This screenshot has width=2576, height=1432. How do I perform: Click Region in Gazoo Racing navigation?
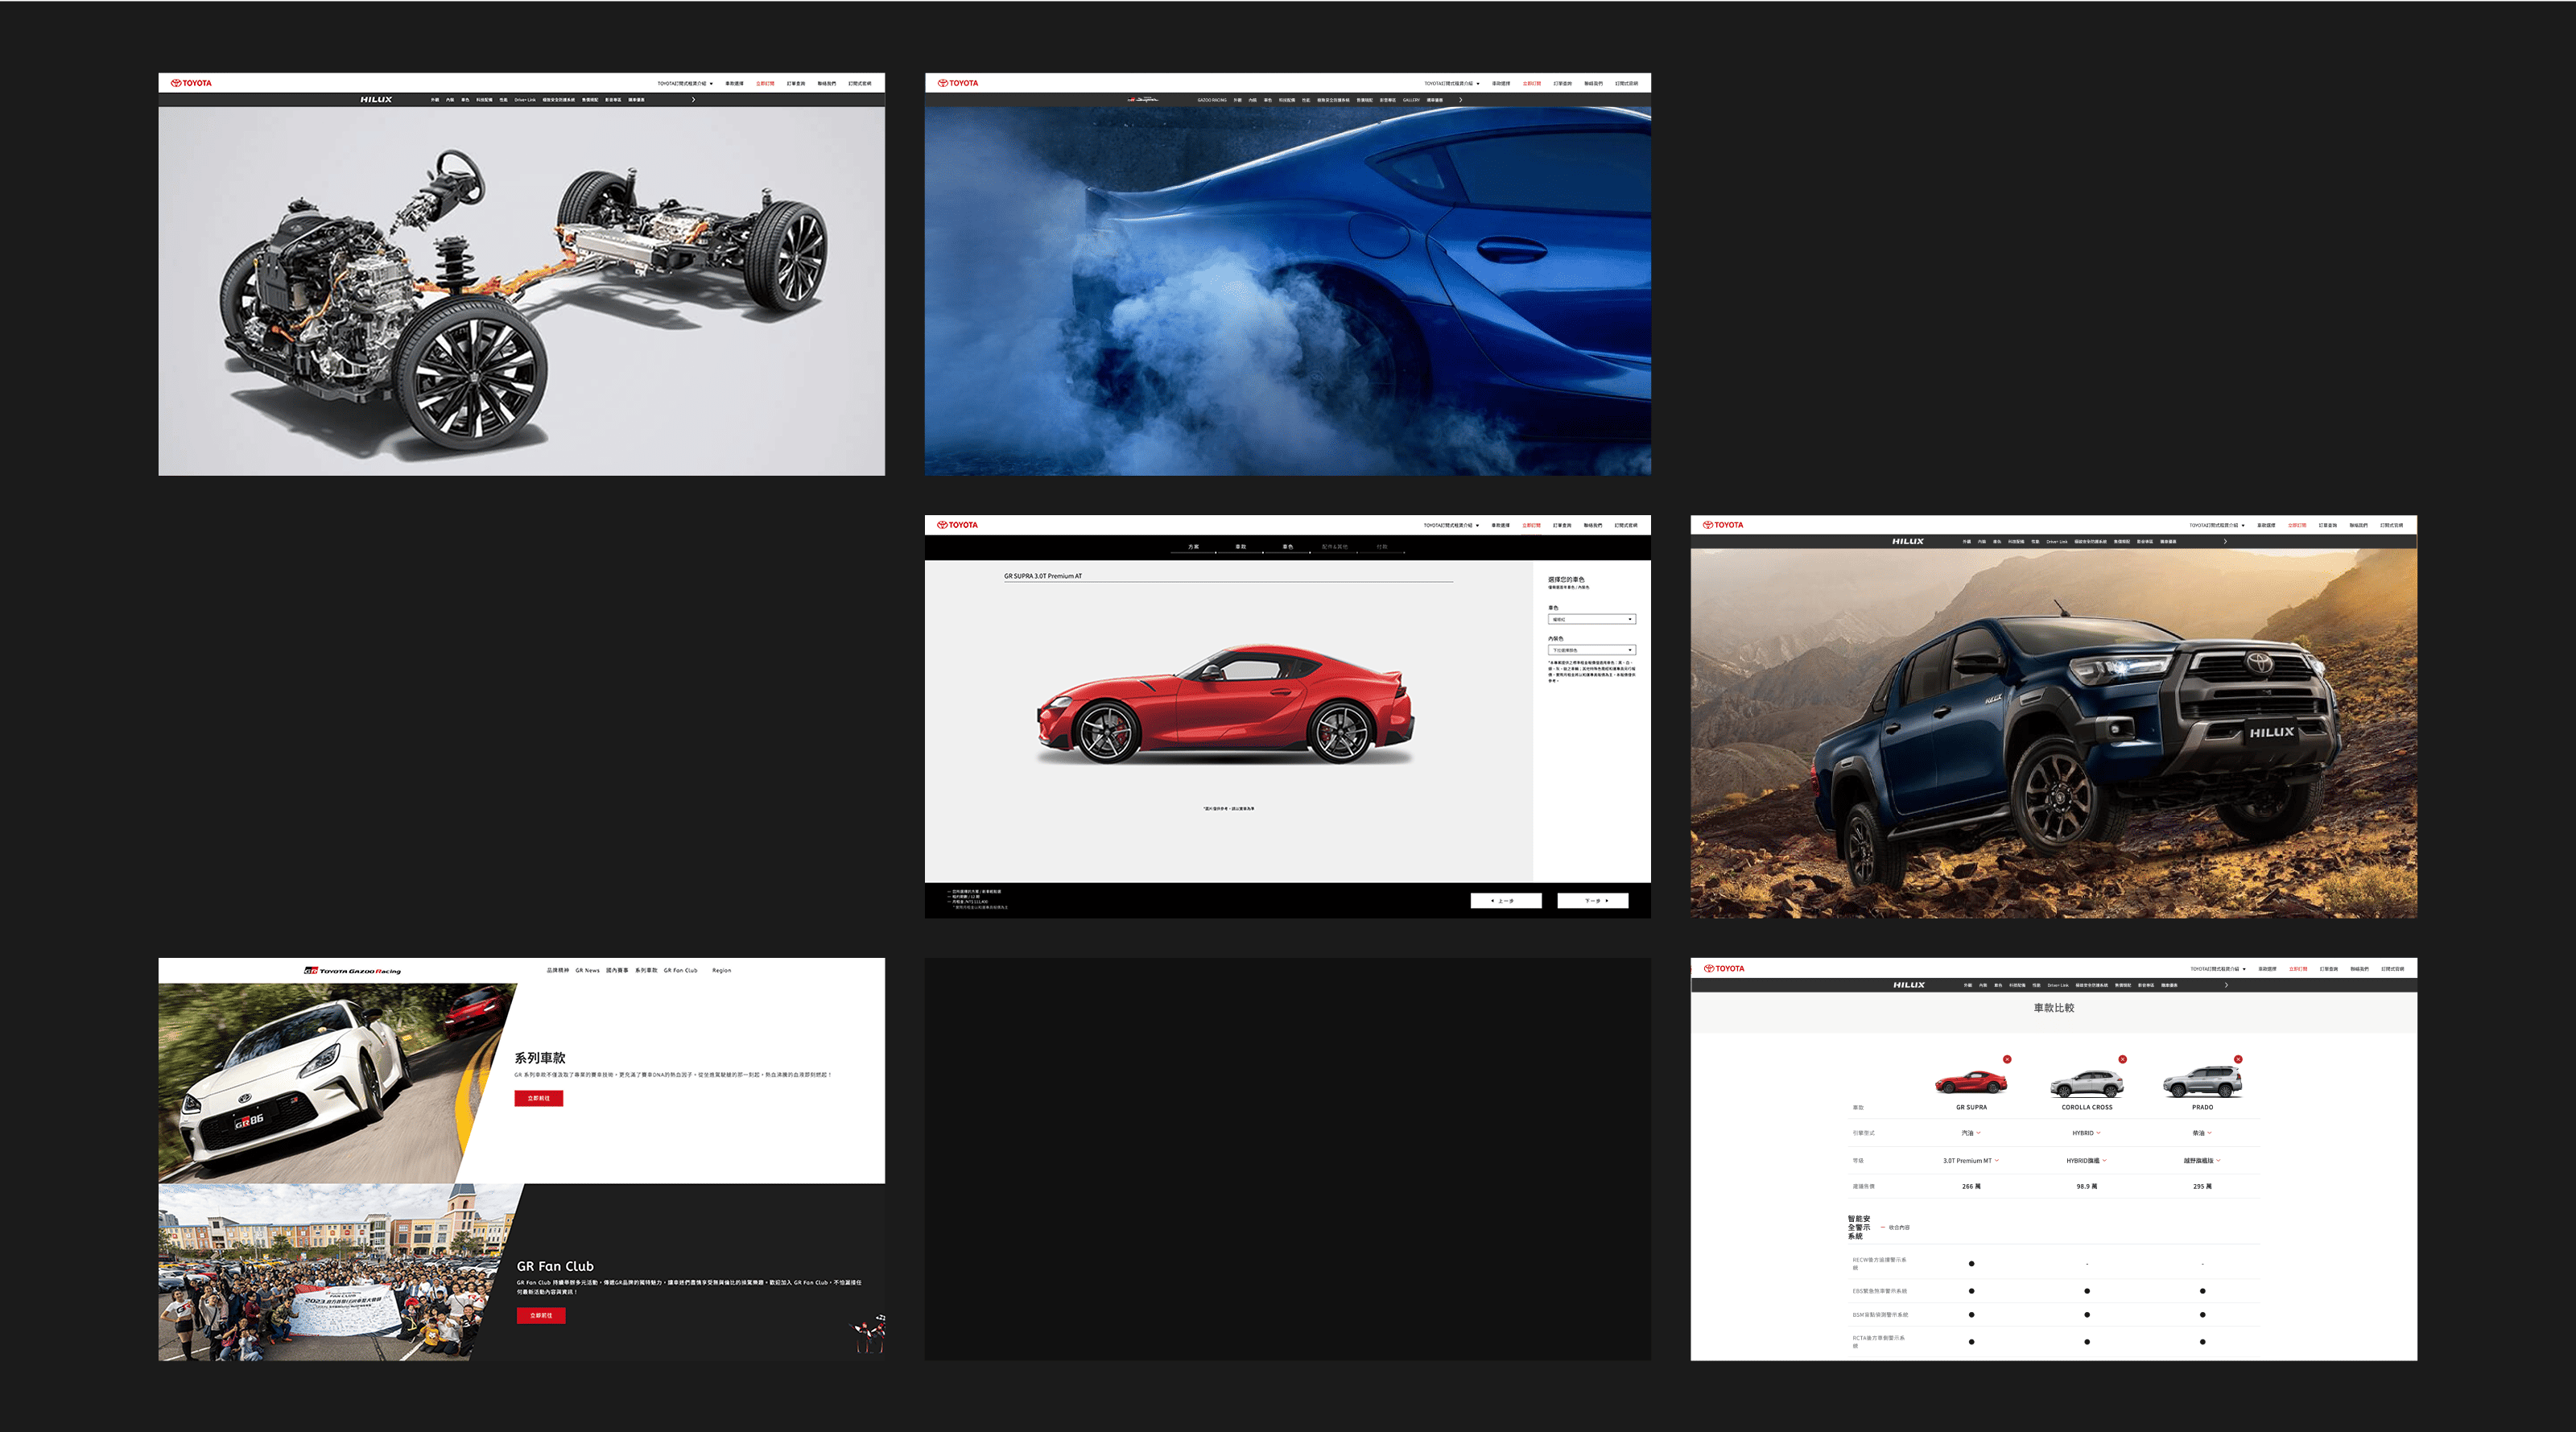pyautogui.click(x=721, y=970)
